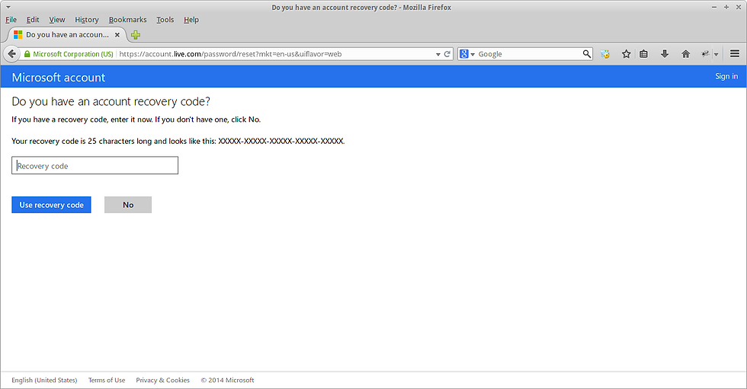The width and height of the screenshot is (747, 389).
Task: Bookmark this page with the star icon
Action: click(x=626, y=54)
